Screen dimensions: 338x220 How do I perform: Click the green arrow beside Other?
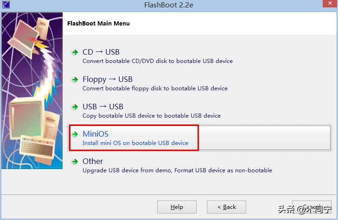(x=75, y=162)
